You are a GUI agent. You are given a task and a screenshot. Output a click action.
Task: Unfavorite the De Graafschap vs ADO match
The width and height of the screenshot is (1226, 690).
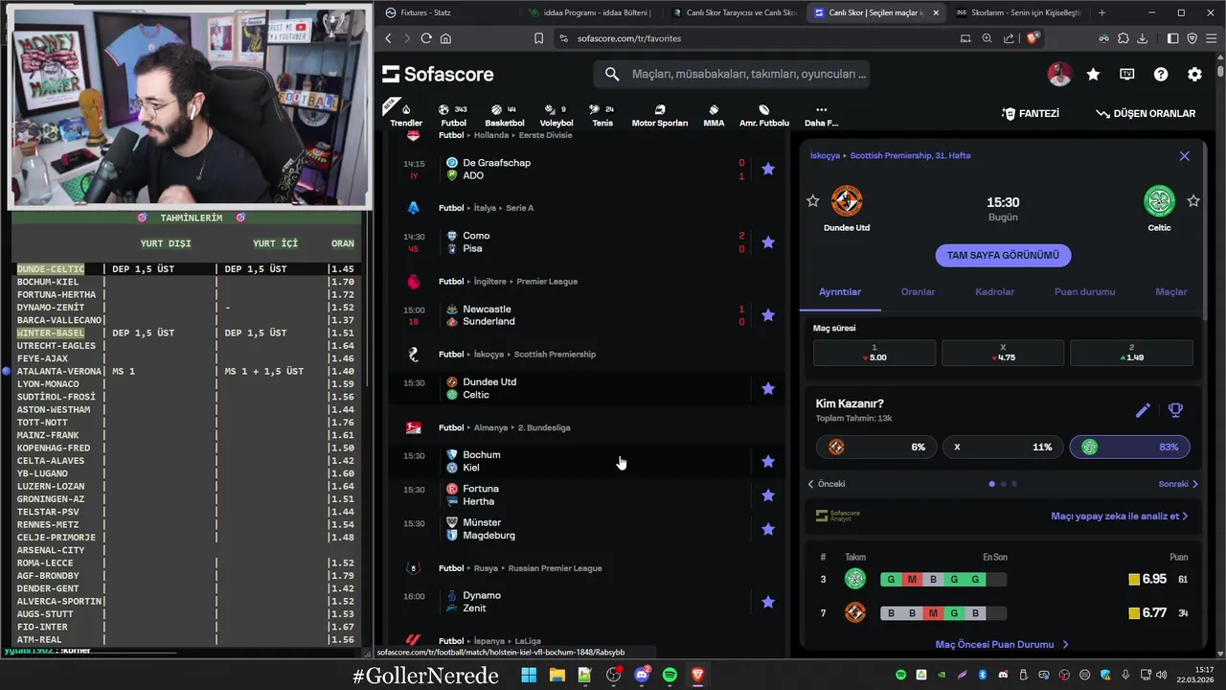coord(767,169)
